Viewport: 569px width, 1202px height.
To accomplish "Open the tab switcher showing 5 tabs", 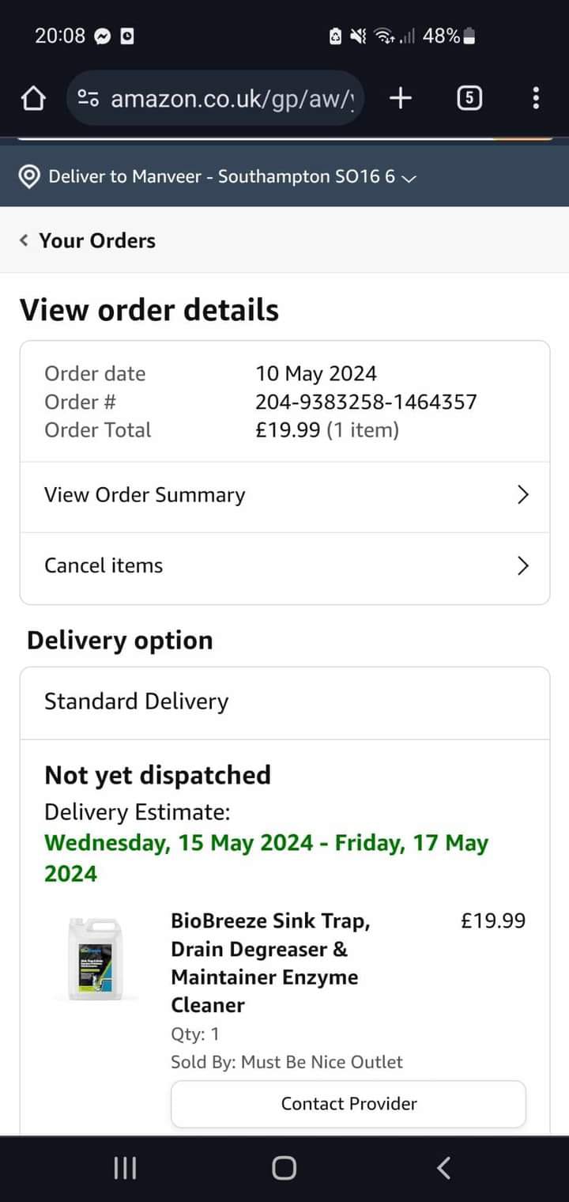I will click(x=469, y=98).
